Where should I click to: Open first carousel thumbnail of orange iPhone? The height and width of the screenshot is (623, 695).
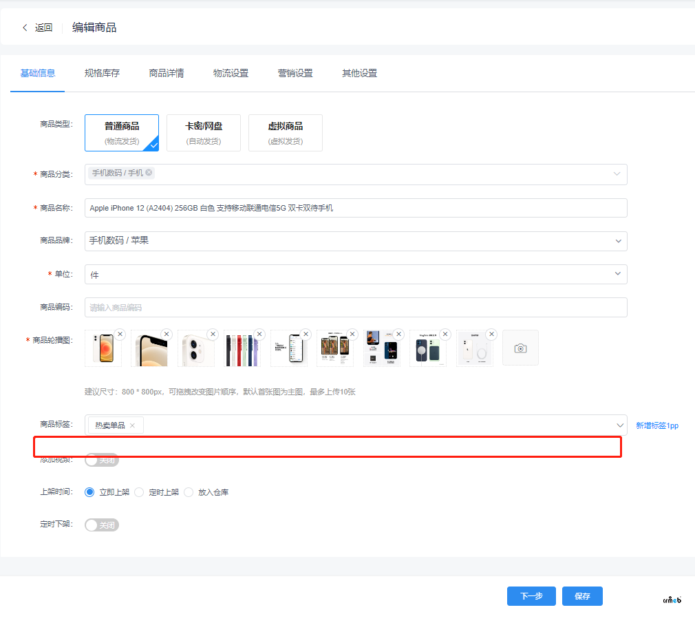click(103, 348)
